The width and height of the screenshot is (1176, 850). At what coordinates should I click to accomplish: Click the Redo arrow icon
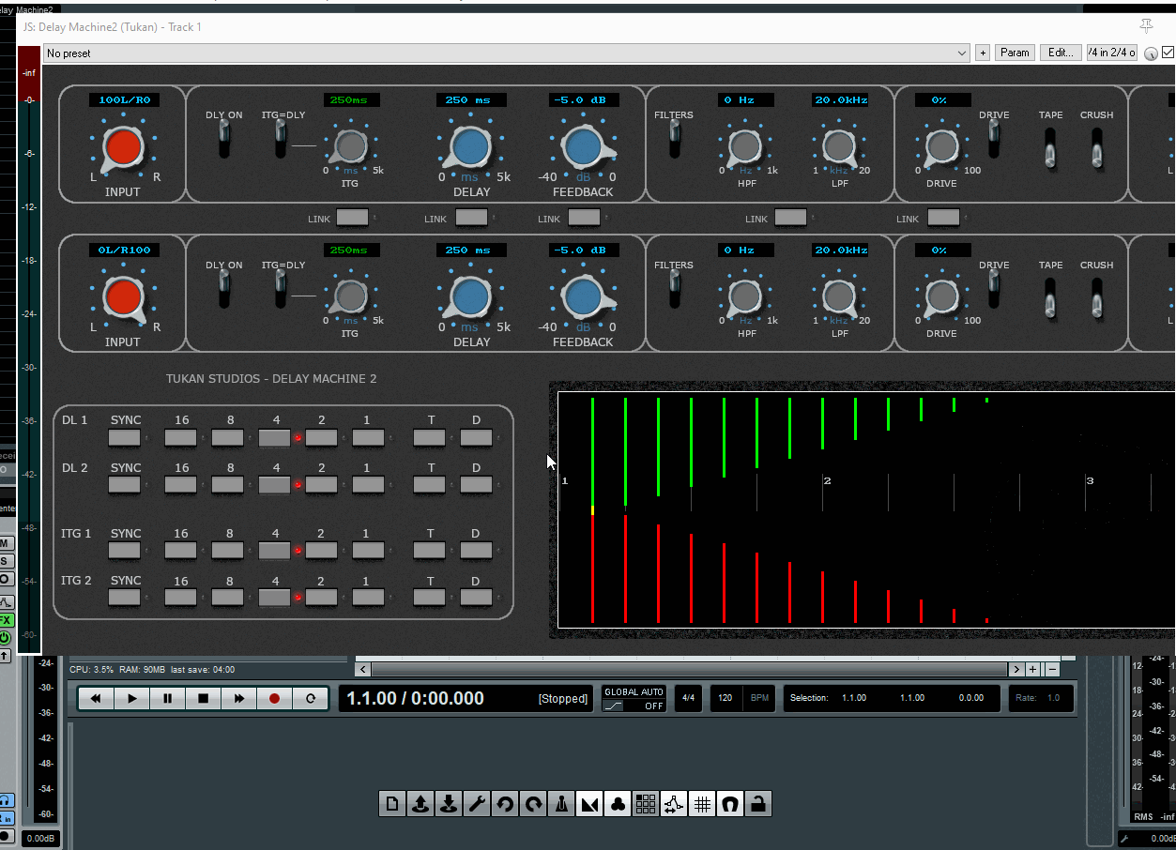[x=533, y=803]
